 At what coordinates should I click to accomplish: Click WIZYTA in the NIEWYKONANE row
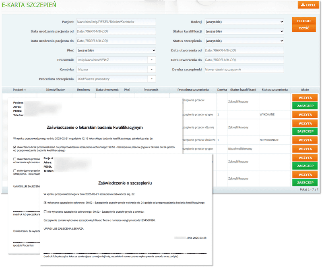pyautogui.click(x=305, y=140)
